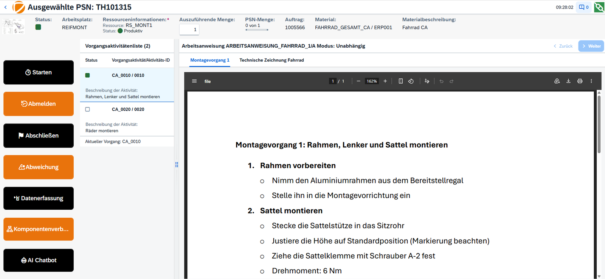Click the Vorgangsaktivitätenliste (2) header
This screenshot has width=605, height=279.
118,46
